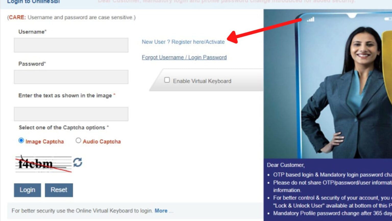The height and width of the screenshot is (221, 392).
Task: Follow the More link about Virtual Keyboard
Action: tap(161, 211)
